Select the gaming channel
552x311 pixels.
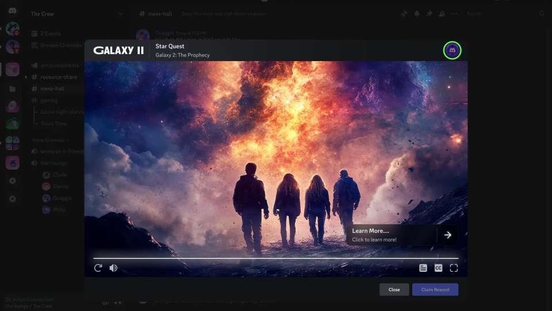coord(48,100)
